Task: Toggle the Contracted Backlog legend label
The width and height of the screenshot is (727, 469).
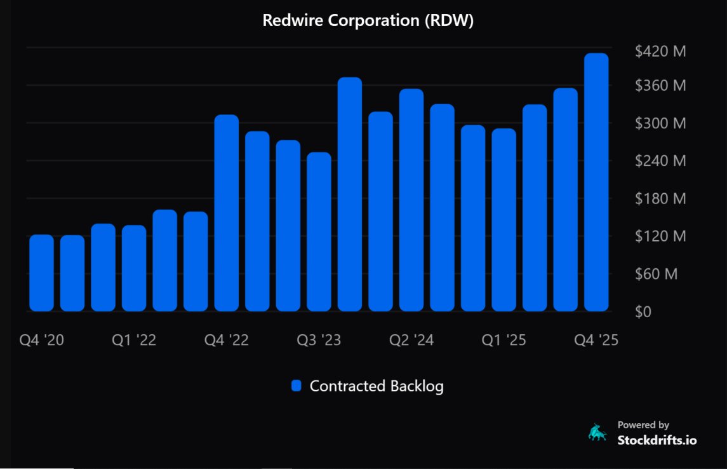Action: [x=377, y=386]
